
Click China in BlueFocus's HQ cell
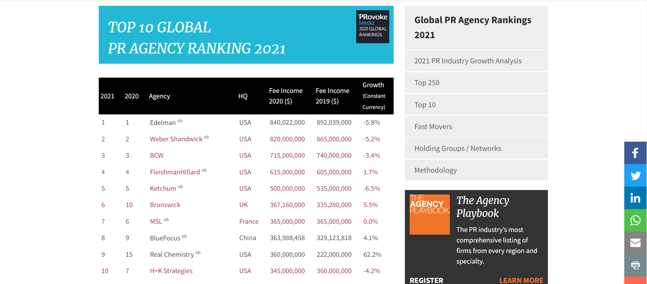tap(248, 238)
